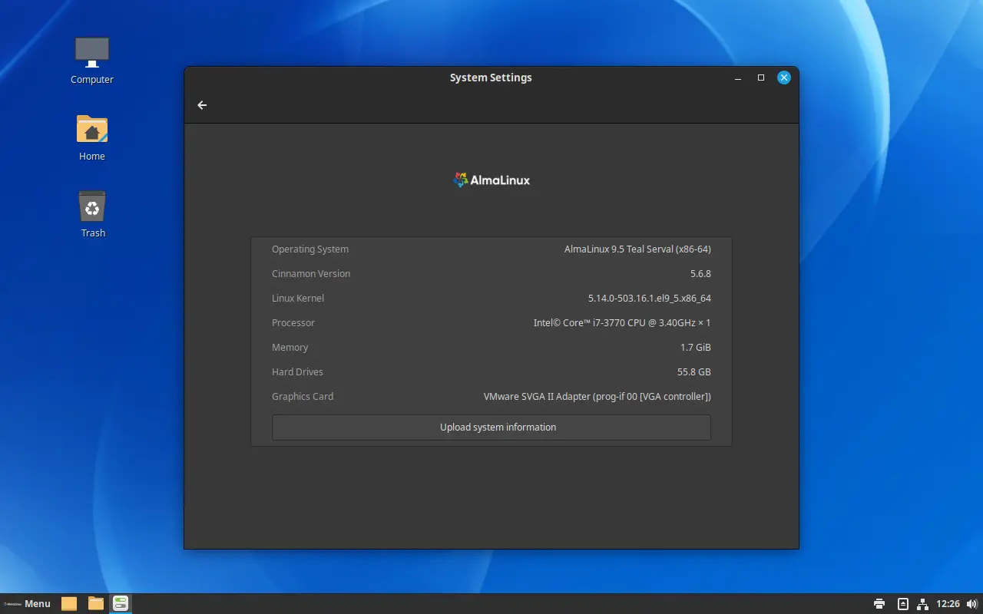Viewport: 983px width, 614px height.
Task: Open the Trash desktop icon
Action: point(92,214)
